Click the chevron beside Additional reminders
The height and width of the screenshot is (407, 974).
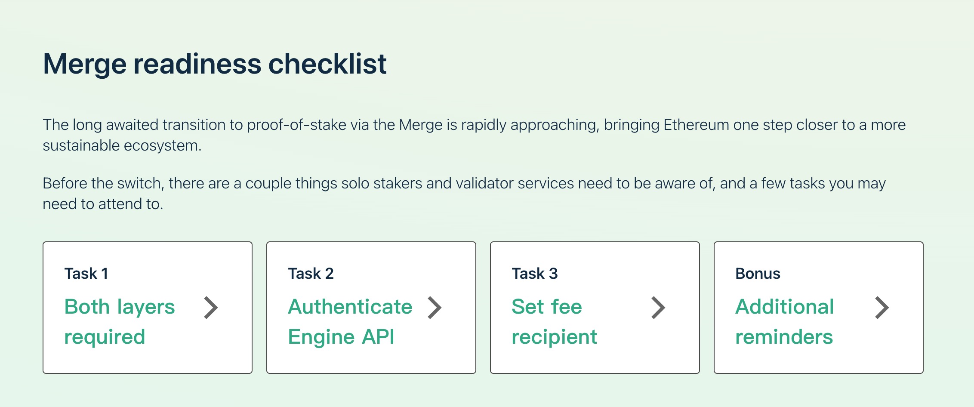[882, 308]
